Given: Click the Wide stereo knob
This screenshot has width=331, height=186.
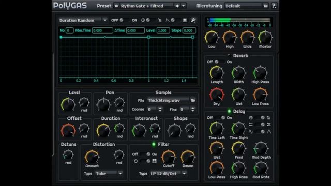Looking at the screenshot, I should (x=247, y=38).
